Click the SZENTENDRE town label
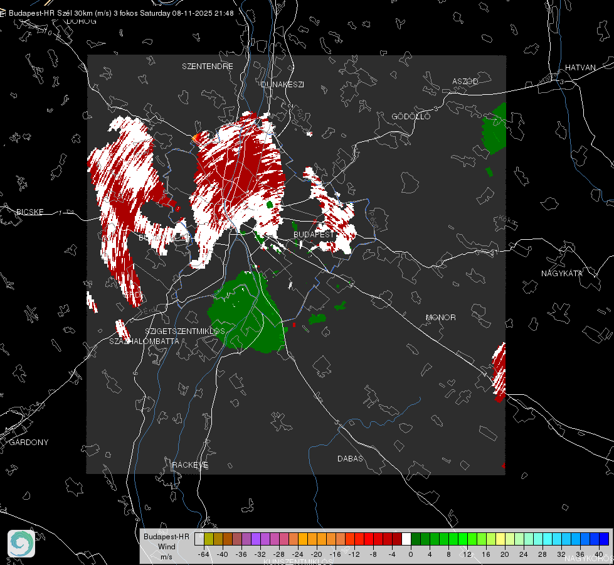The width and height of the screenshot is (614, 565). (207, 67)
